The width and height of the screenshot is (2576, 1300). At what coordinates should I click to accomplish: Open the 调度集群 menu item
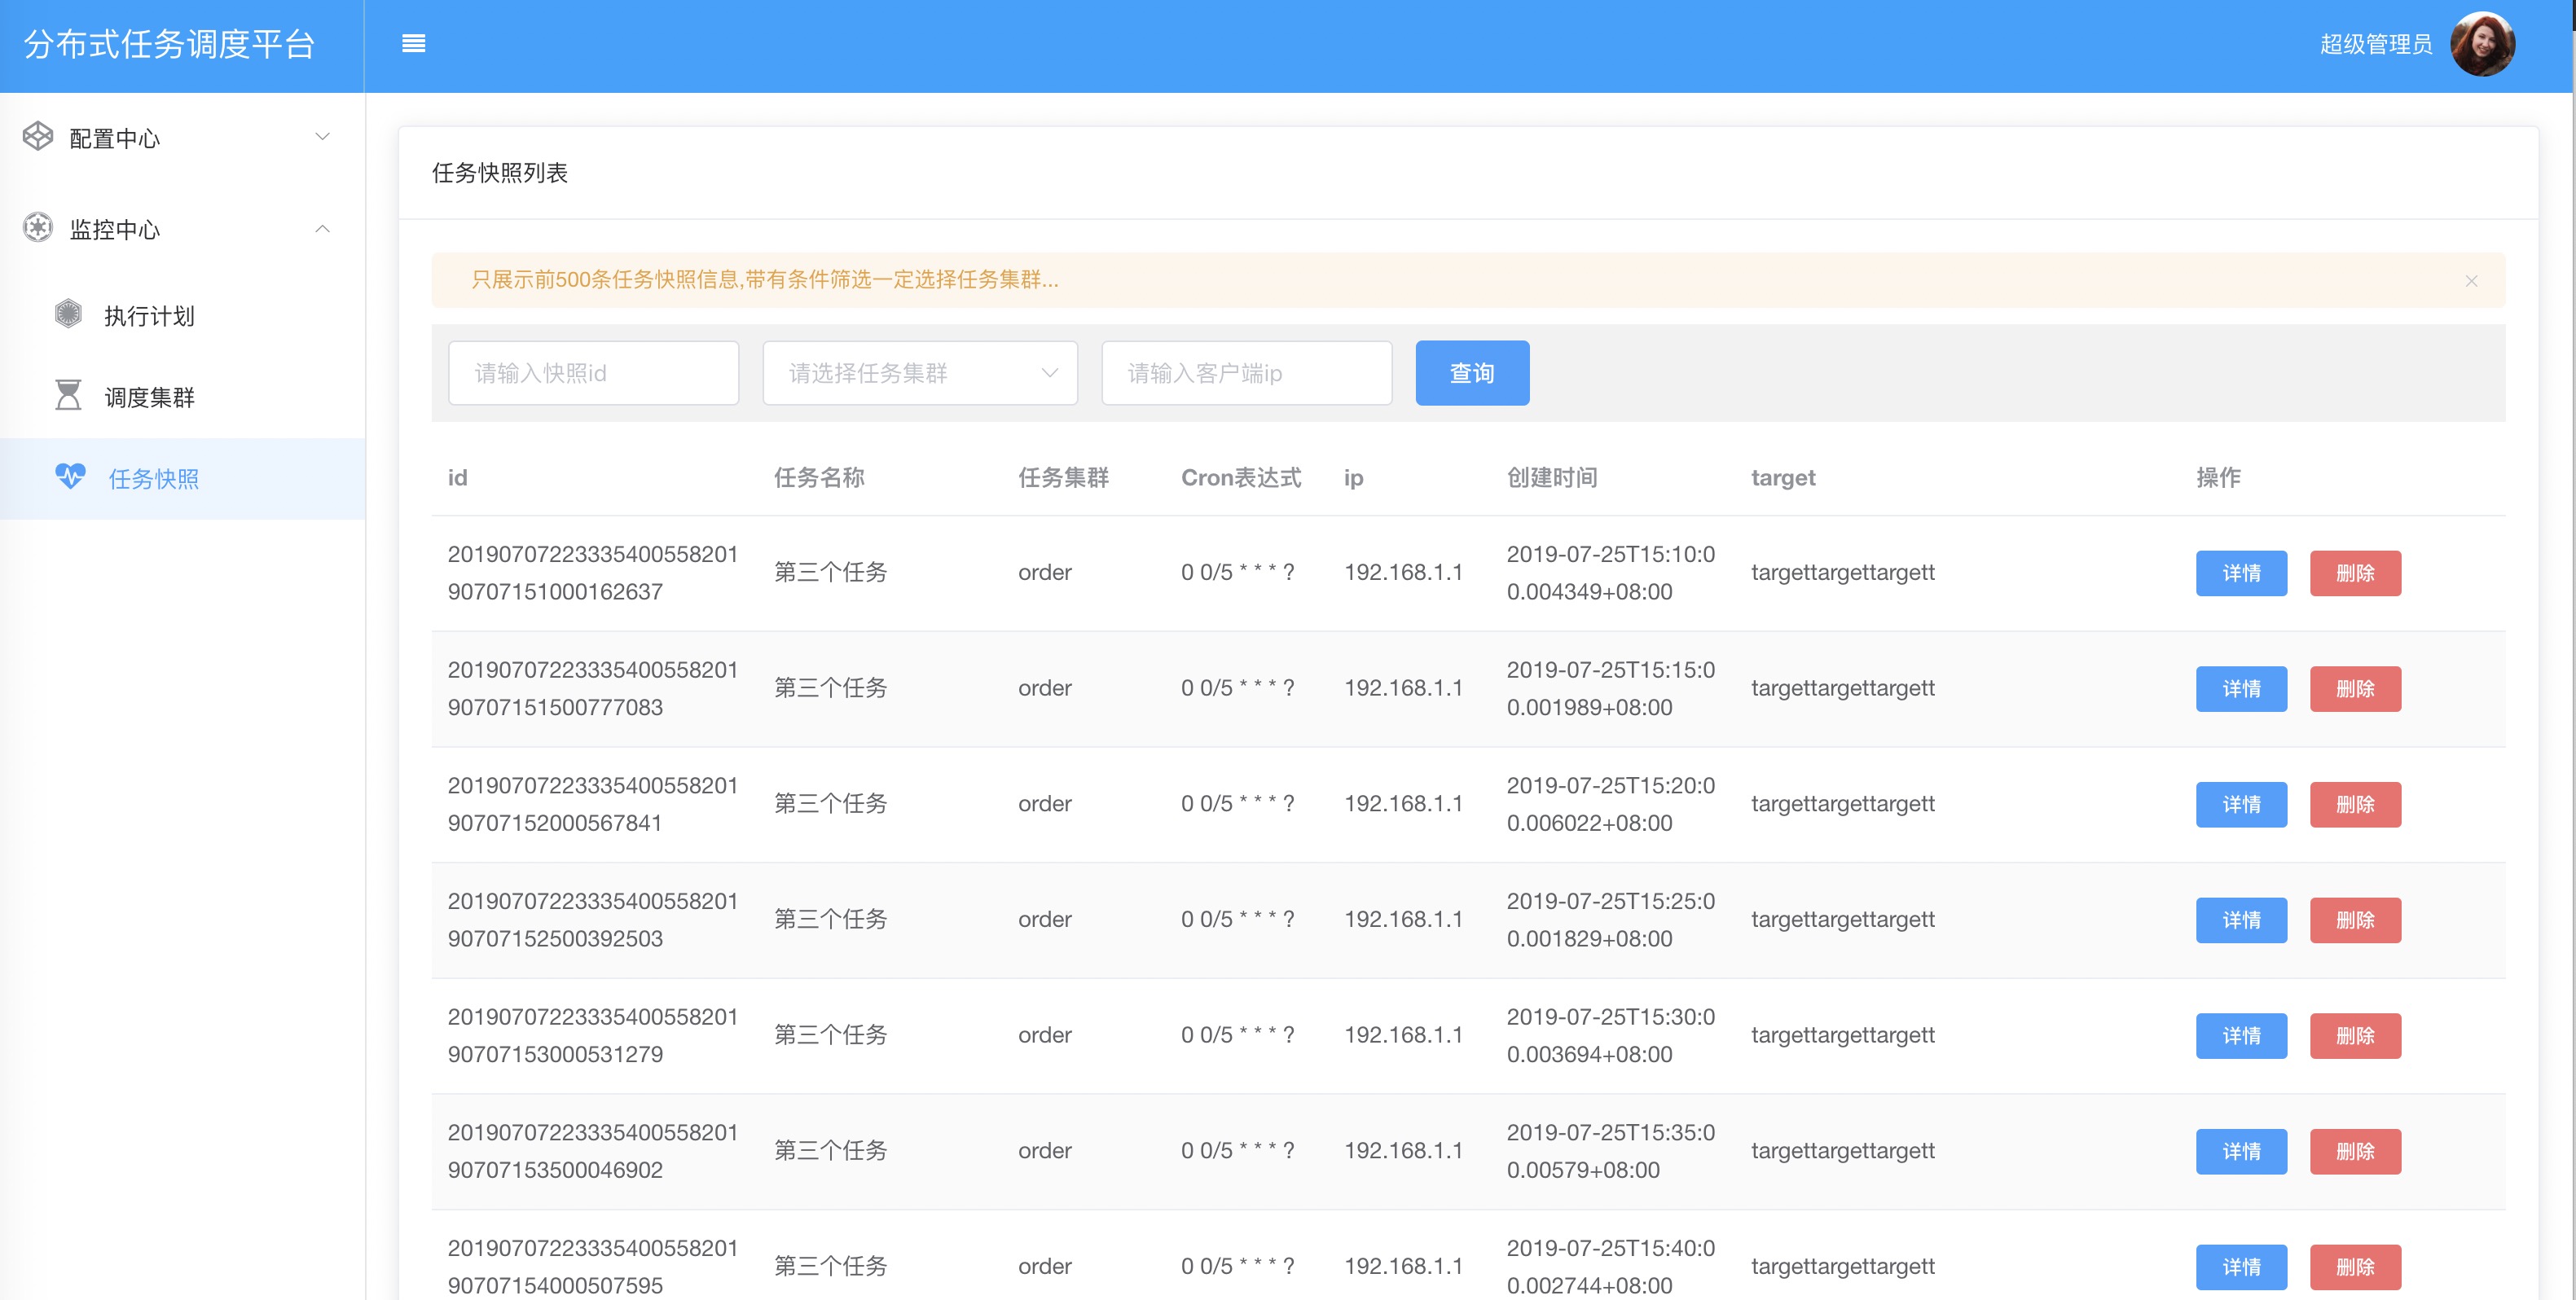point(150,397)
